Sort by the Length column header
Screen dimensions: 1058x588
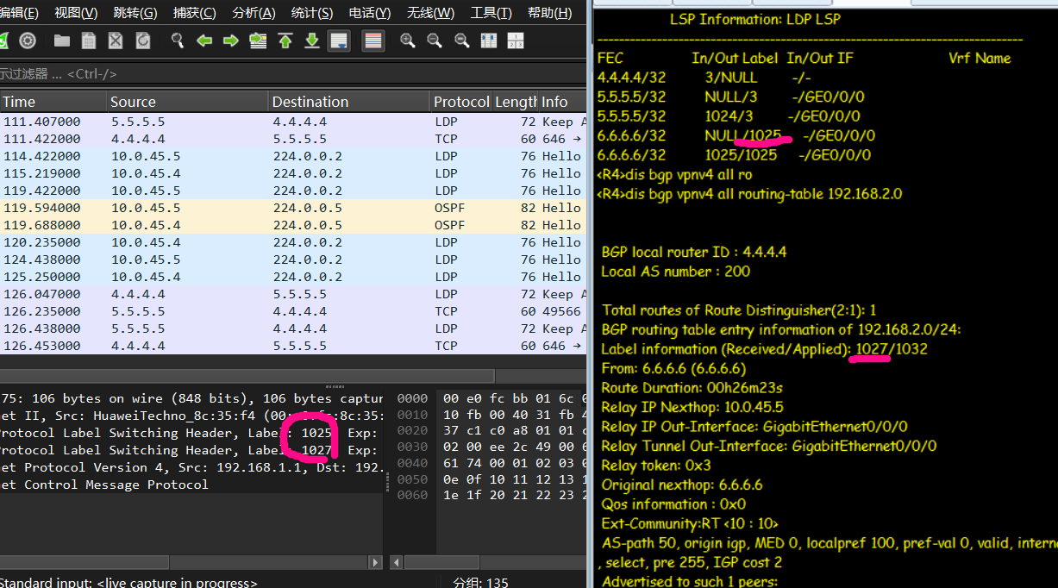coord(515,102)
